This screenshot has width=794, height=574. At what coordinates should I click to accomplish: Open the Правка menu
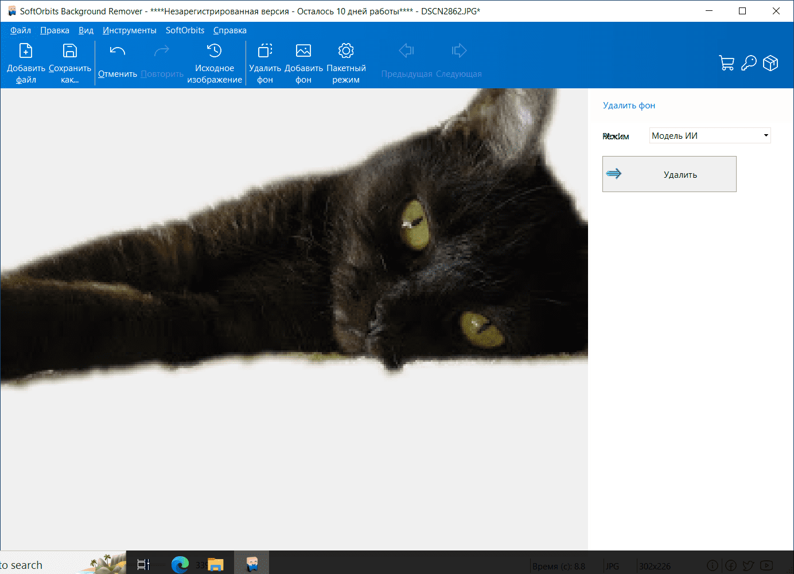(55, 30)
